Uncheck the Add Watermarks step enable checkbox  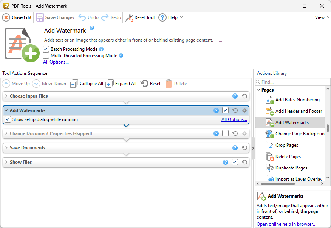[x=226, y=110]
